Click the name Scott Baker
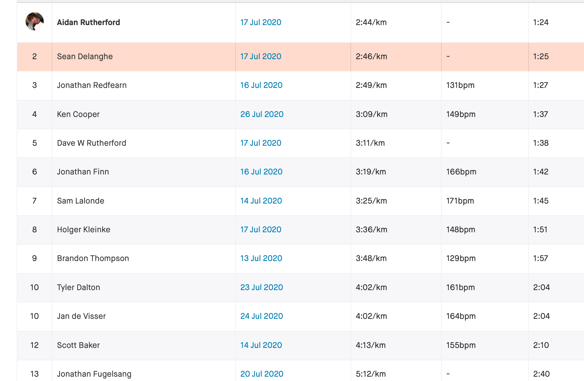 (78, 345)
